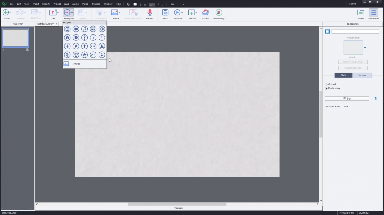Select the question mark hotspot icon

tap(84, 38)
